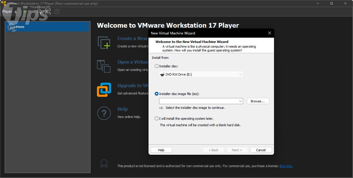Maximize the VMware Player window

pos(331,3)
